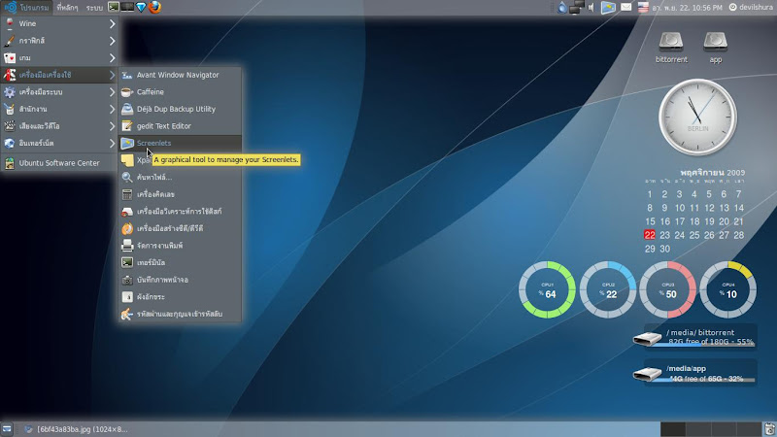Launch gedit Text Editor

180,126
